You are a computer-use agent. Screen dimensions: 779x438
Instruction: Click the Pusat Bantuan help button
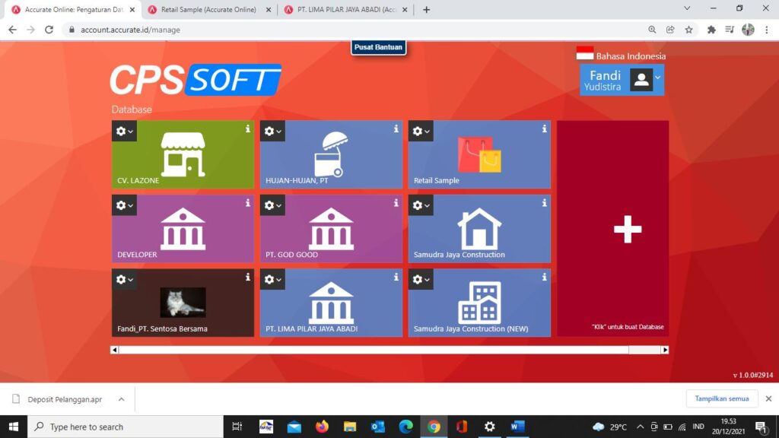[378, 47]
